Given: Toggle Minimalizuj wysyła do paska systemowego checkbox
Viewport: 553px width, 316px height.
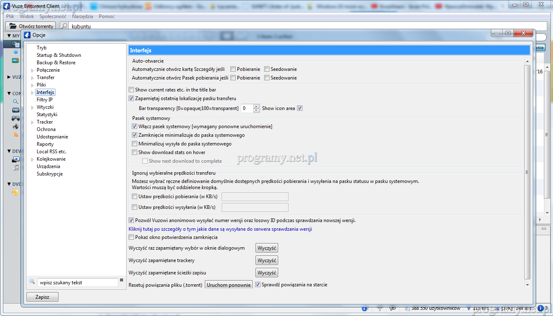Looking at the screenshot, I should [x=135, y=144].
